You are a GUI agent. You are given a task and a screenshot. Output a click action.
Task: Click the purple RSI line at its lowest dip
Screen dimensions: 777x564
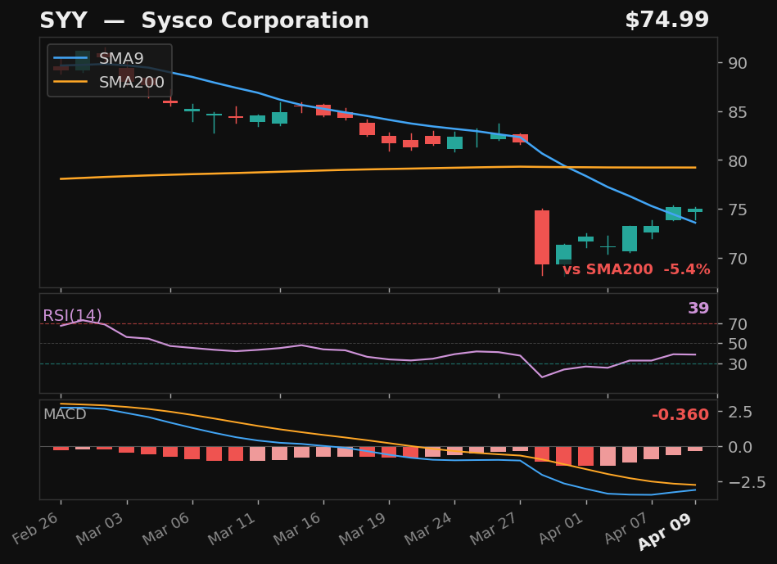(542, 377)
